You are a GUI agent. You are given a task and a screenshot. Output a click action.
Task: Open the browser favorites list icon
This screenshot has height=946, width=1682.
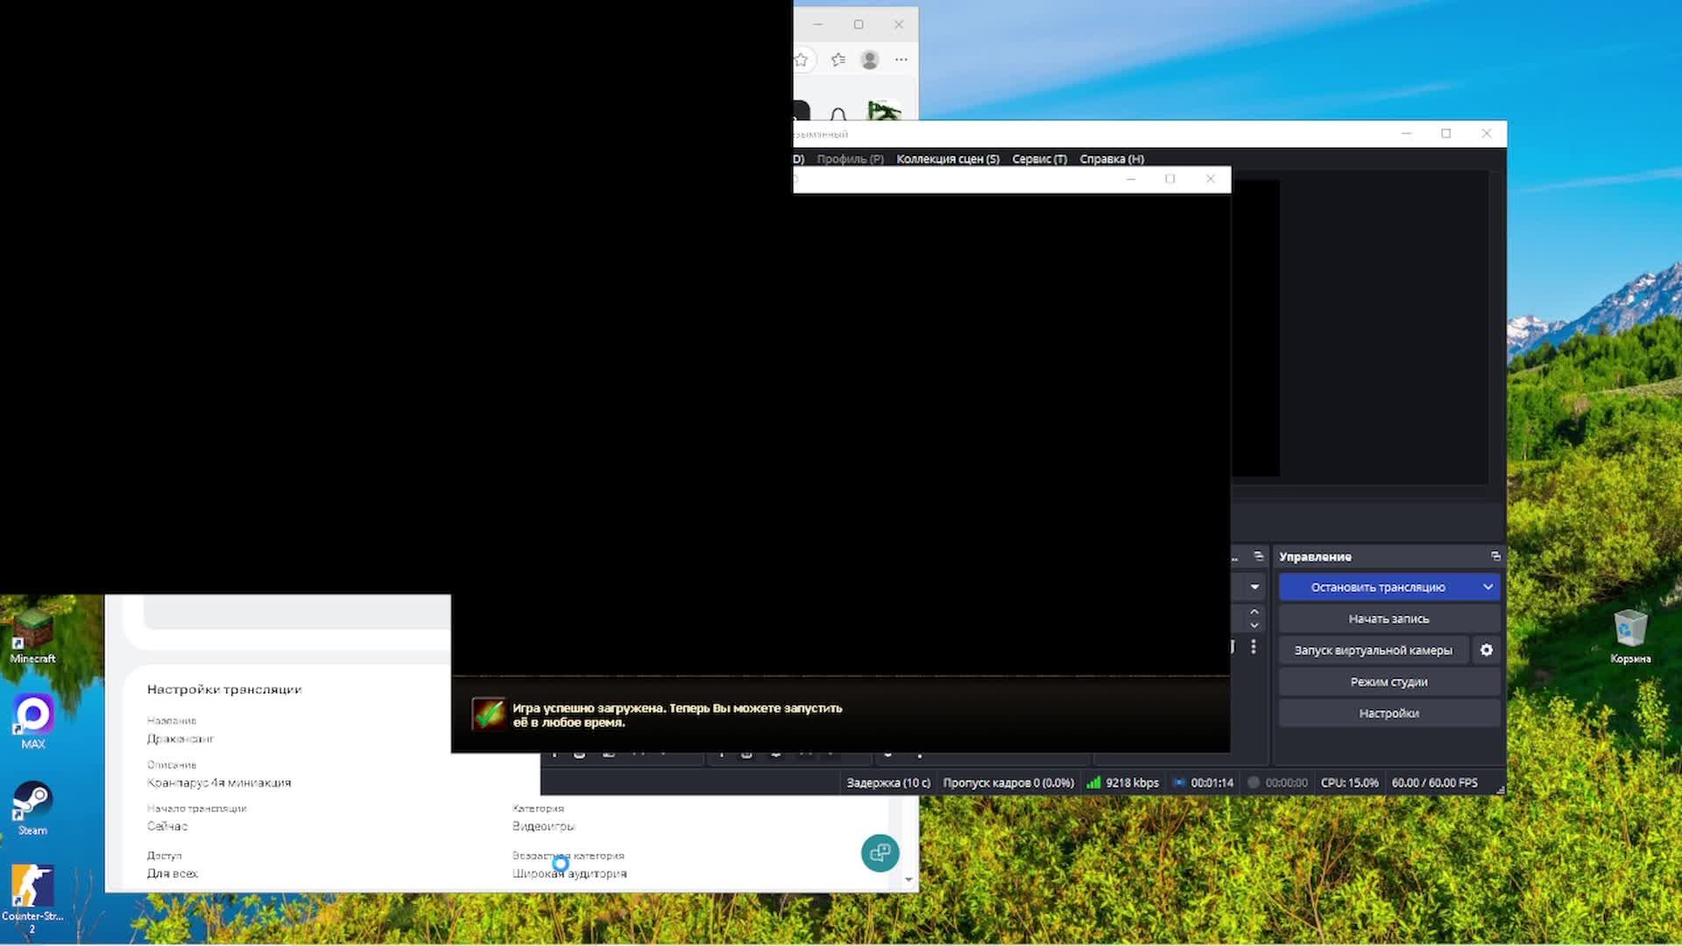(838, 60)
